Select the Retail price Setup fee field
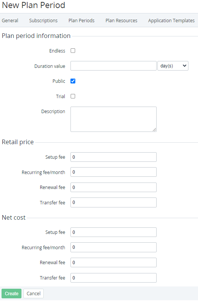Viewport: 198px width, 301px height. coord(113,157)
